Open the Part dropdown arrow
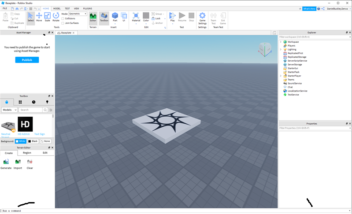Image resolution: width=352 pixels, height=214 pixels. (x=115, y=23)
